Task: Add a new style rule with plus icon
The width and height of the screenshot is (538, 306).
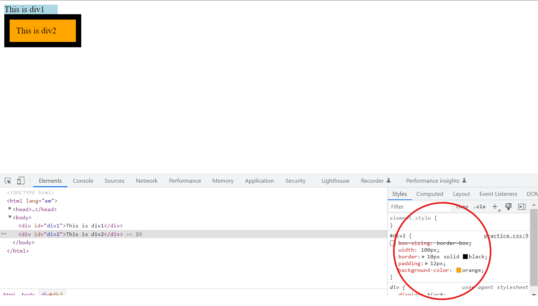Action: point(495,206)
